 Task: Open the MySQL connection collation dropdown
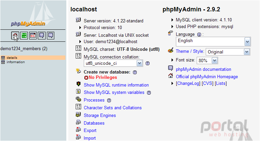(x=113, y=63)
